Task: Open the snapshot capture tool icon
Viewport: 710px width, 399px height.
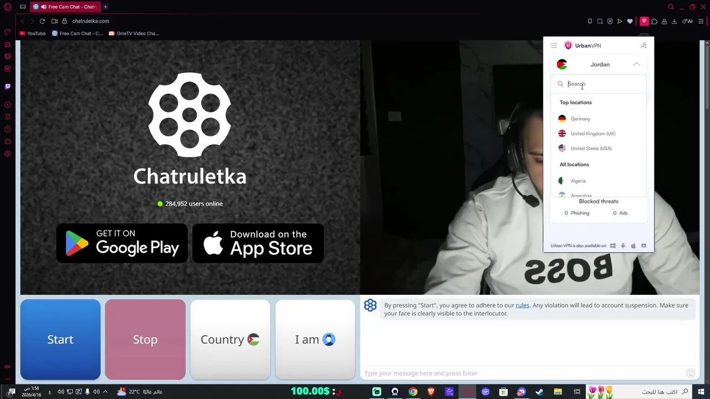Action: coord(600,21)
